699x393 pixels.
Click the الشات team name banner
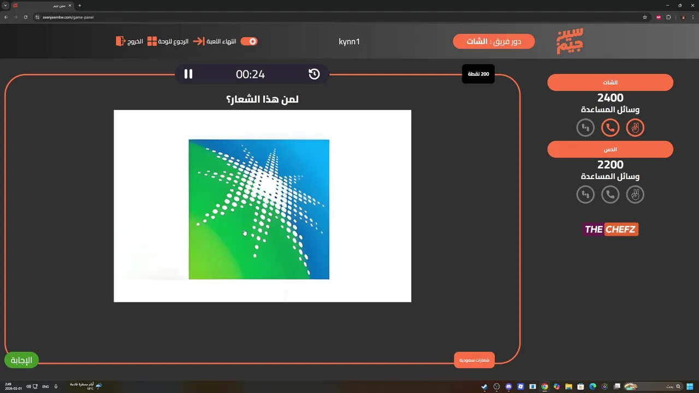click(610, 82)
